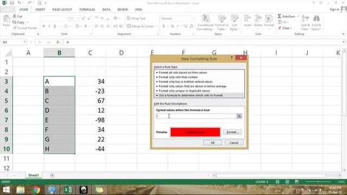
Task: Open the Name Box dropdown arrow
Action: tap(24, 42)
